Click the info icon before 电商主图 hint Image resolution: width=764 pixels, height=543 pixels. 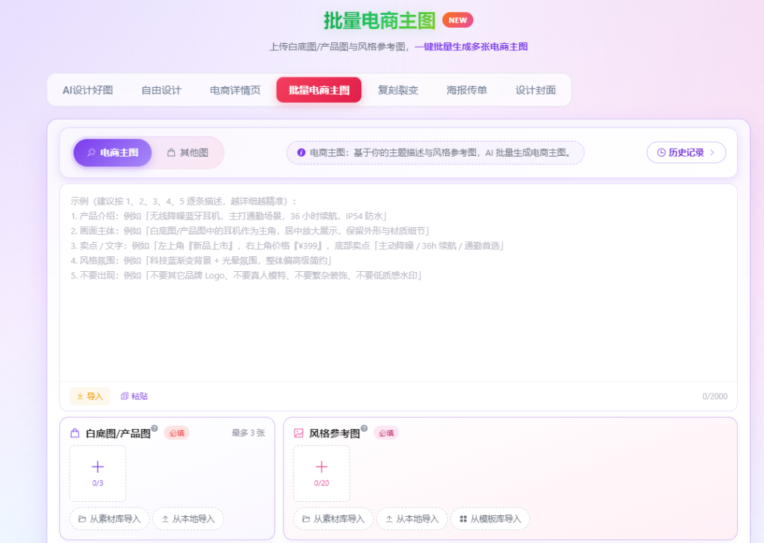pyautogui.click(x=301, y=153)
